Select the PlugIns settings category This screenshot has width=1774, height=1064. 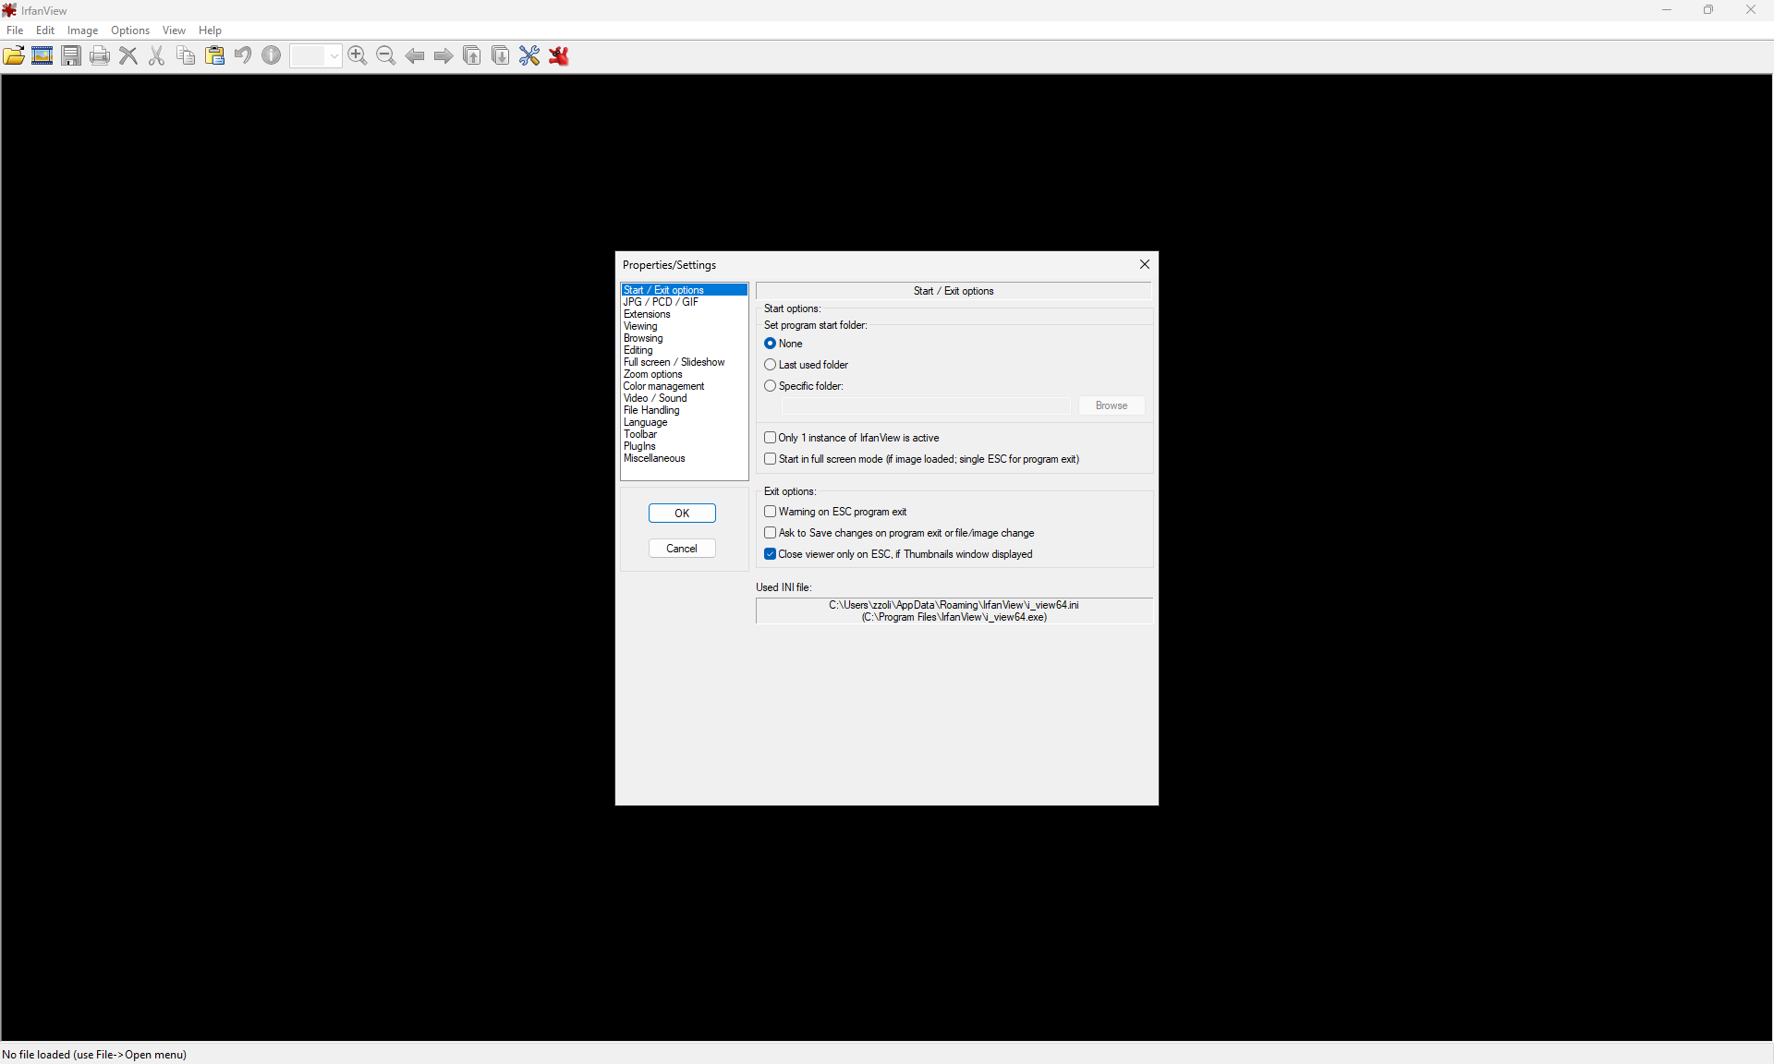point(684,446)
